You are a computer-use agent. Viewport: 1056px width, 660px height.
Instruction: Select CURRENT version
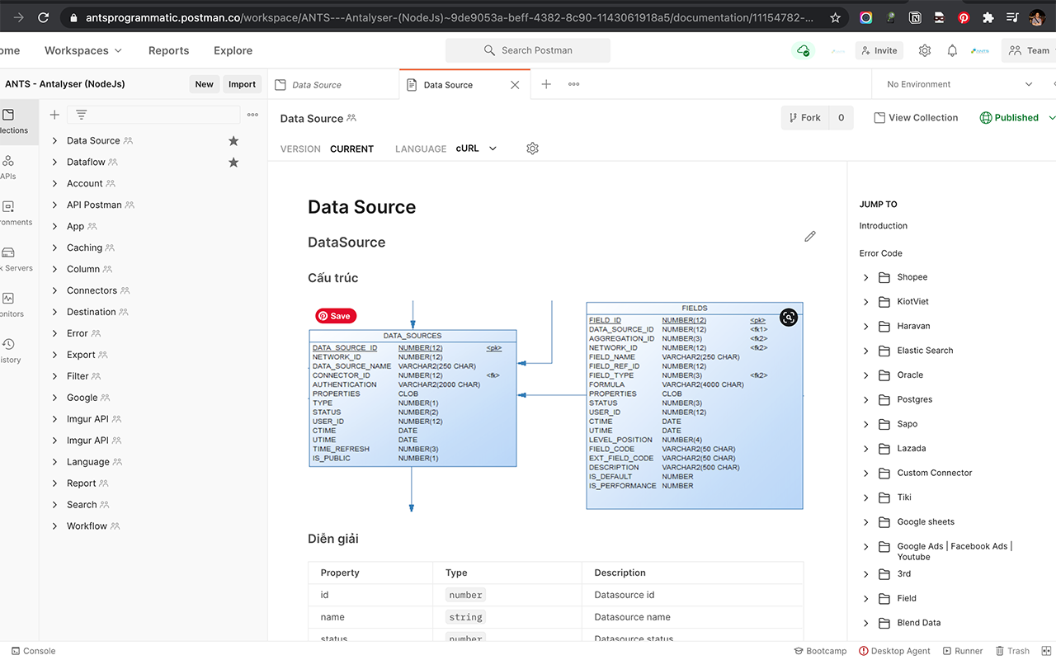(351, 149)
